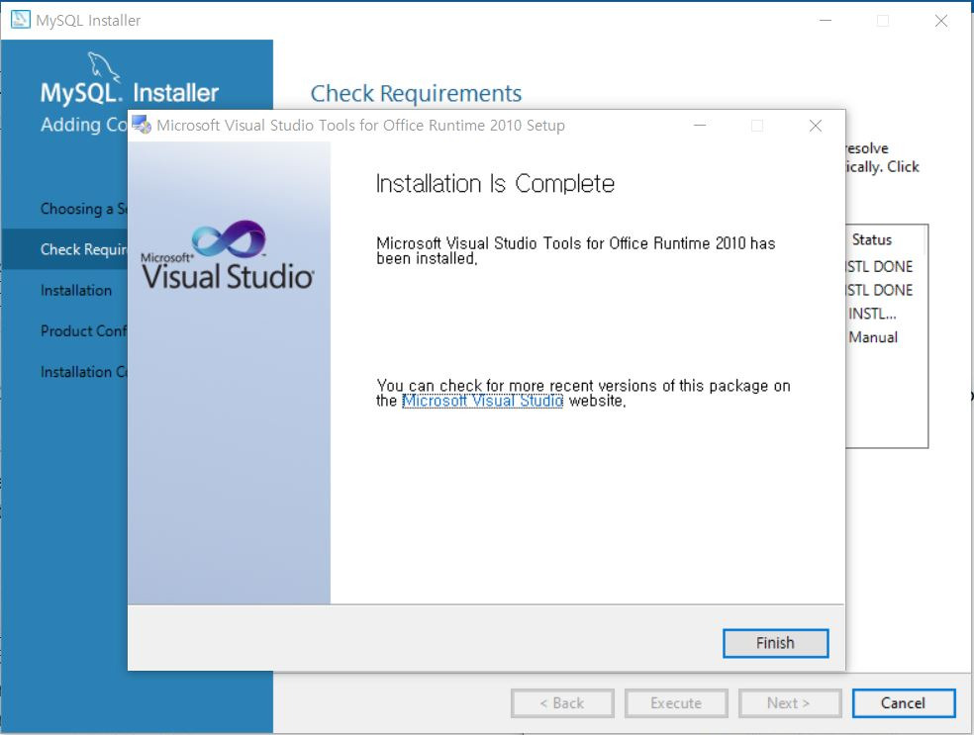Click the Status column header
The height and width of the screenshot is (735, 974).
pyautogui.click(x=872, y=239)
